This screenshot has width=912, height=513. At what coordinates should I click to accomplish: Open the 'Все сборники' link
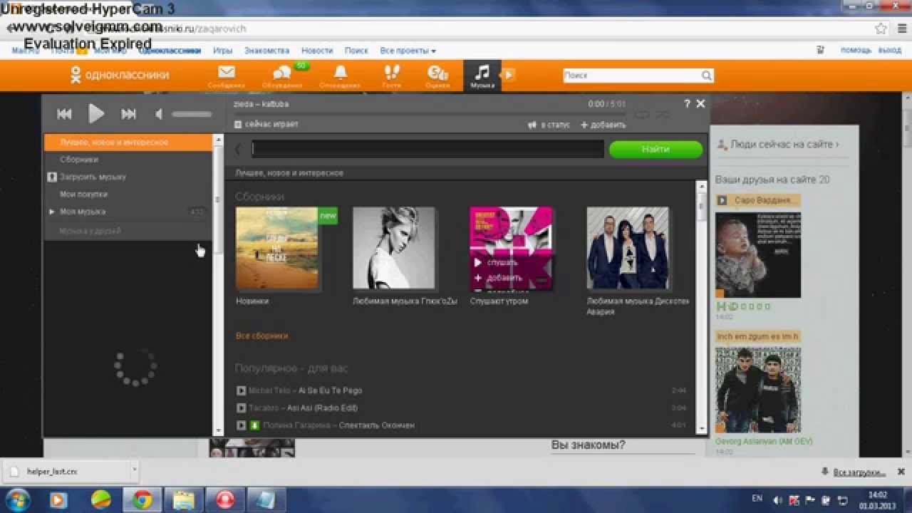point(261,336)
